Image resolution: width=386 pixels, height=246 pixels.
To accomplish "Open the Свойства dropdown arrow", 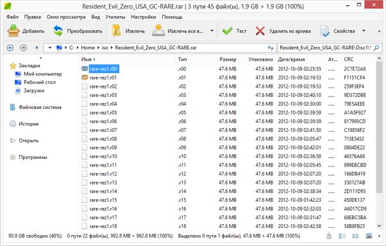I will (364, 31).
